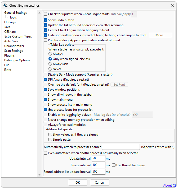Screen dimensions: 178x190
Task: Click the Freeze interval field
Action: point(99,165)
